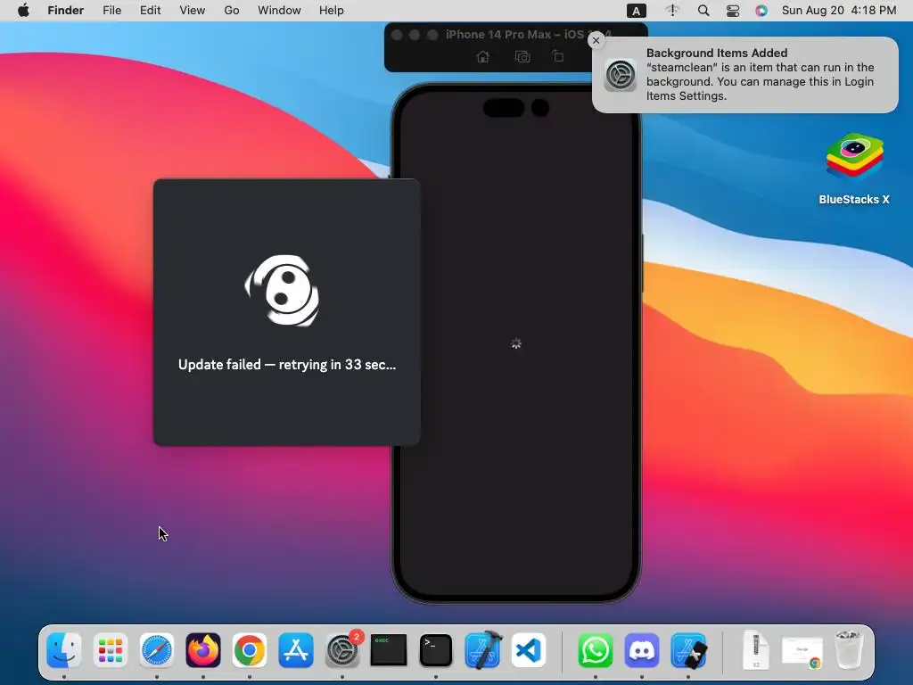The height and width of the screenshot is (685, 913).
Task: Click the Discord updater logo
Action: (x=283, y=290)
